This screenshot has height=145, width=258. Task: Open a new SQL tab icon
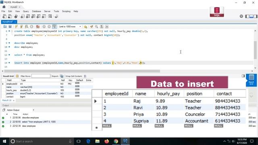click(x=4, y=16)
